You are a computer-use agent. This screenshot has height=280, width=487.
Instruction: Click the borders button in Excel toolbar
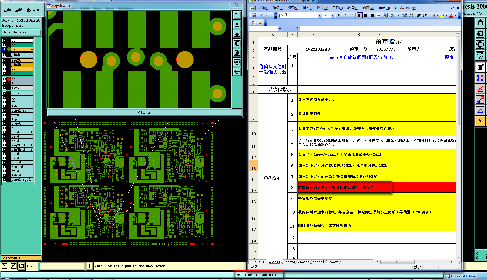click(433, 15)
